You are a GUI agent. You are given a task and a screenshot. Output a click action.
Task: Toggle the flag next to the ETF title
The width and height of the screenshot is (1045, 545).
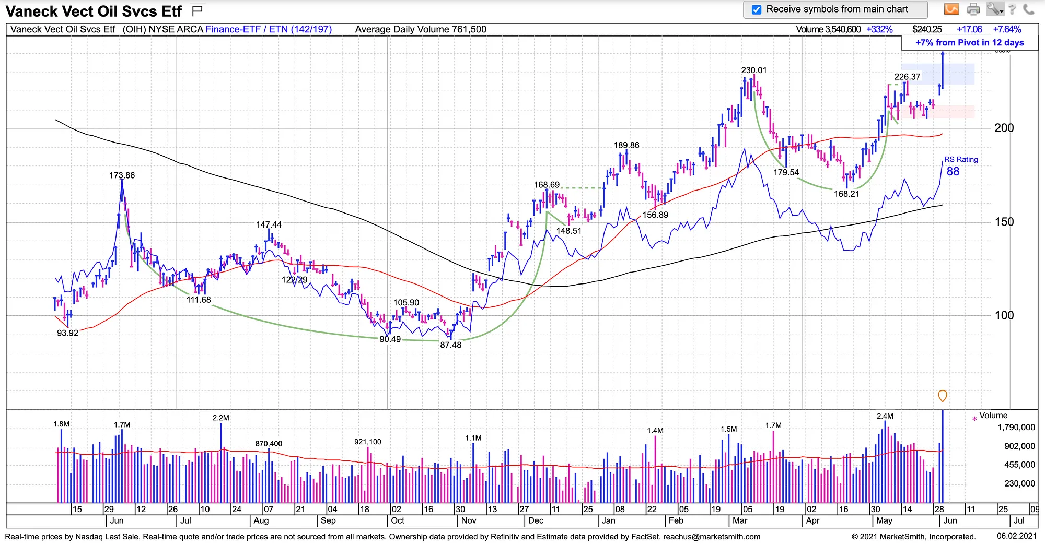(x=197, y=10)
